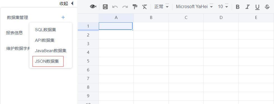Toggle underline formatting
Screen dimensions: 274x104
click(257, 7)
